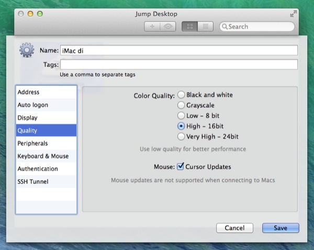Select Very High - 24bit quality

(181, 137)
